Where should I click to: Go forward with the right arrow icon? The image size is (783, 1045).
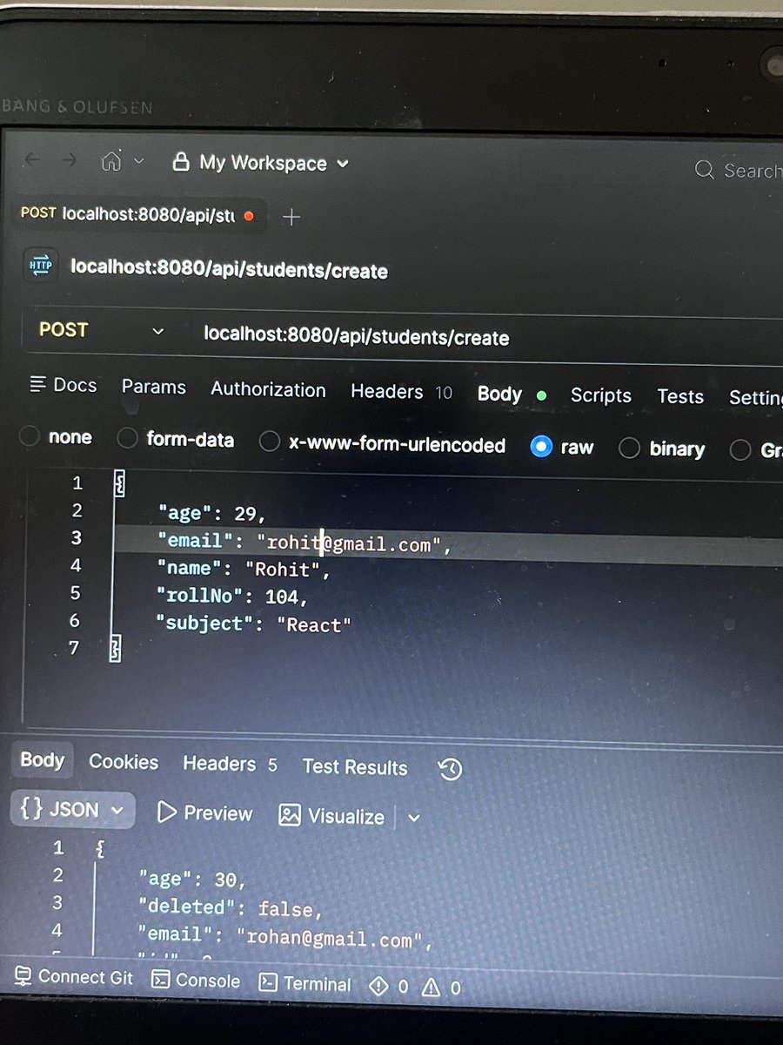click(x=70, y=161)
